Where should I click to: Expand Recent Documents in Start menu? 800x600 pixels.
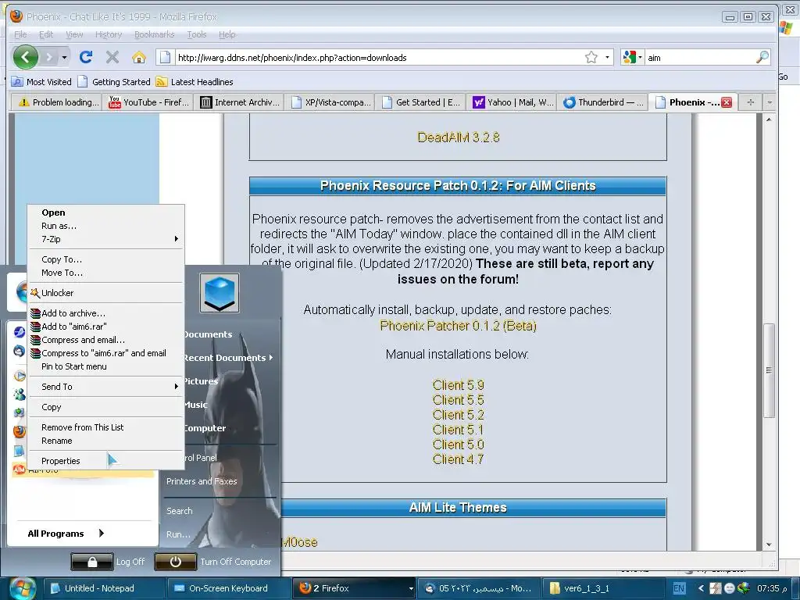click(x=227, y=358)
